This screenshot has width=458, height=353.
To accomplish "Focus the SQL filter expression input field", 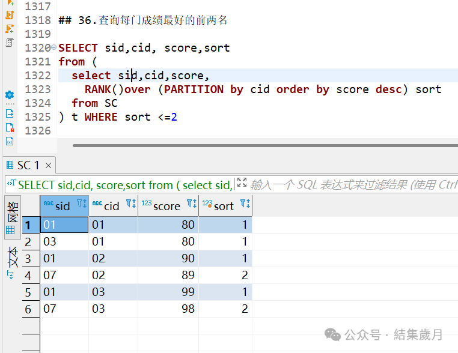I will coord(353,185).
